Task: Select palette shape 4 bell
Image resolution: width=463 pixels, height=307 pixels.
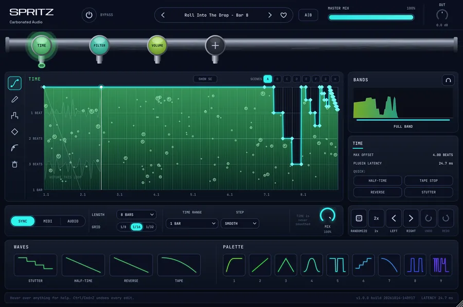Action: pyautogui.click(x=312, y=265)
